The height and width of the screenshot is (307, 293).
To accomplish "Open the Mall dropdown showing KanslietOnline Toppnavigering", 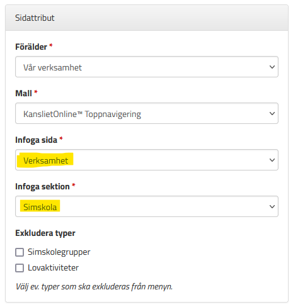I will (147, 113).
